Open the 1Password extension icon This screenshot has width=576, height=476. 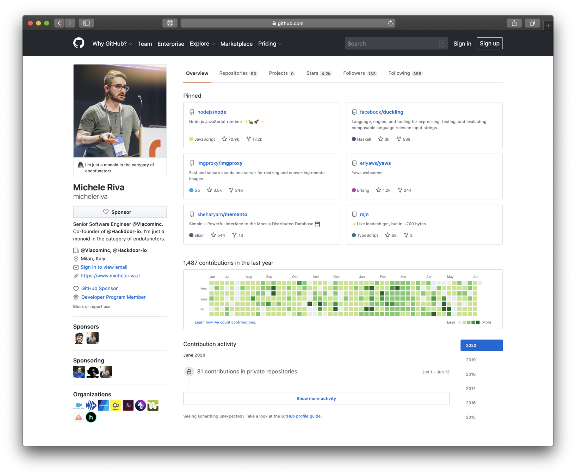click(170, 23)
